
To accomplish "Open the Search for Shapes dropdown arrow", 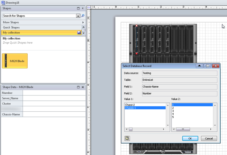I will (78, 16).
